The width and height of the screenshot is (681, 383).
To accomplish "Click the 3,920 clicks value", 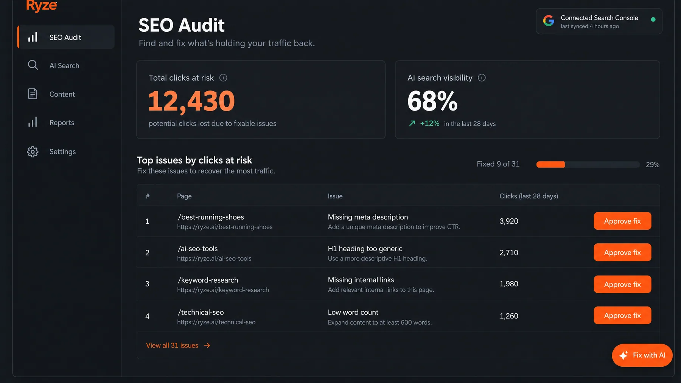I will (509, 221).
